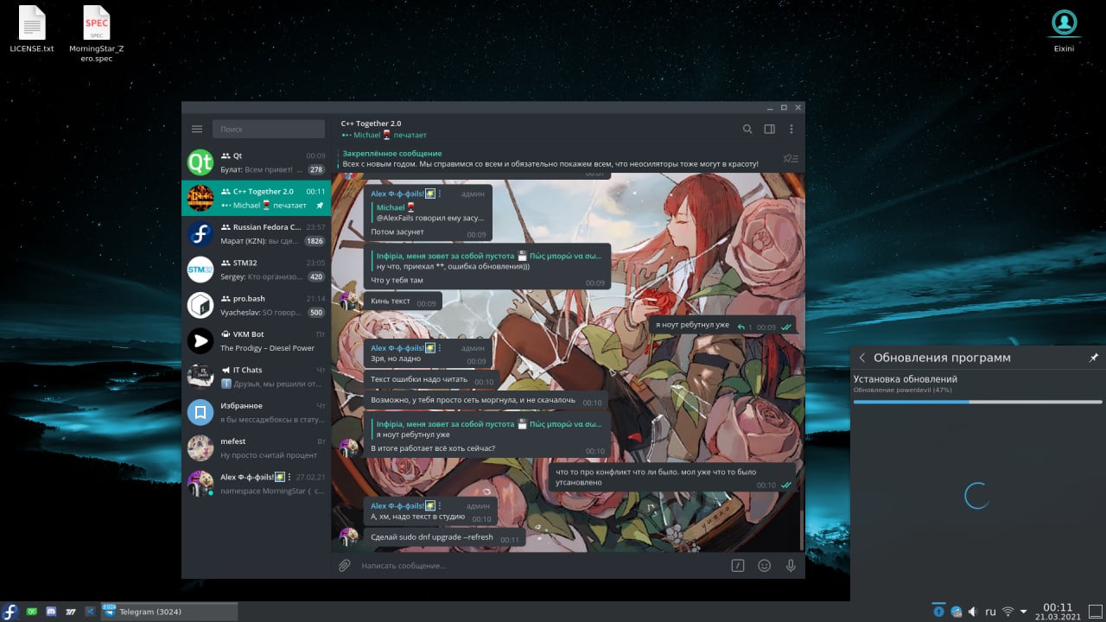
Task: Pin the Обновления программ popup open
Action: tap(1093, 358)
